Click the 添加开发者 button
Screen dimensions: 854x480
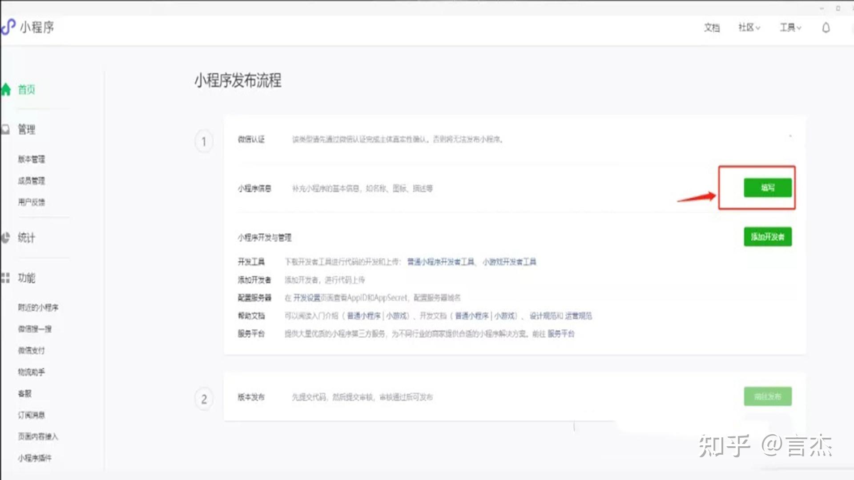768,237
